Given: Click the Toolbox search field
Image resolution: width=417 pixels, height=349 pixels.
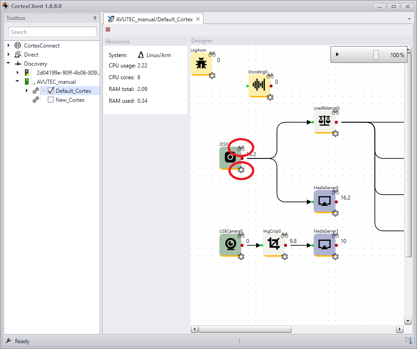Looking at the screenshot, I should 53,32.
